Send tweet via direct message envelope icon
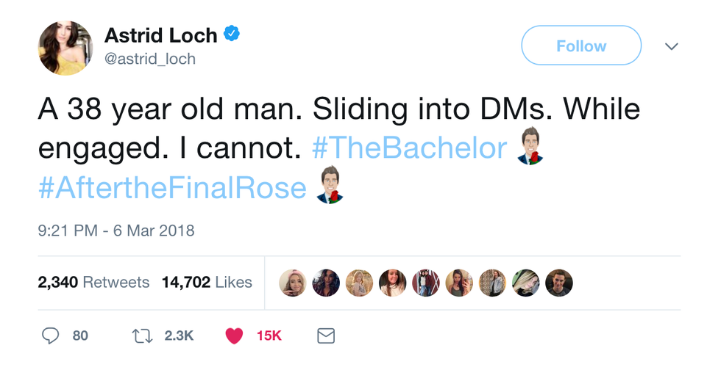 (325, 335)
